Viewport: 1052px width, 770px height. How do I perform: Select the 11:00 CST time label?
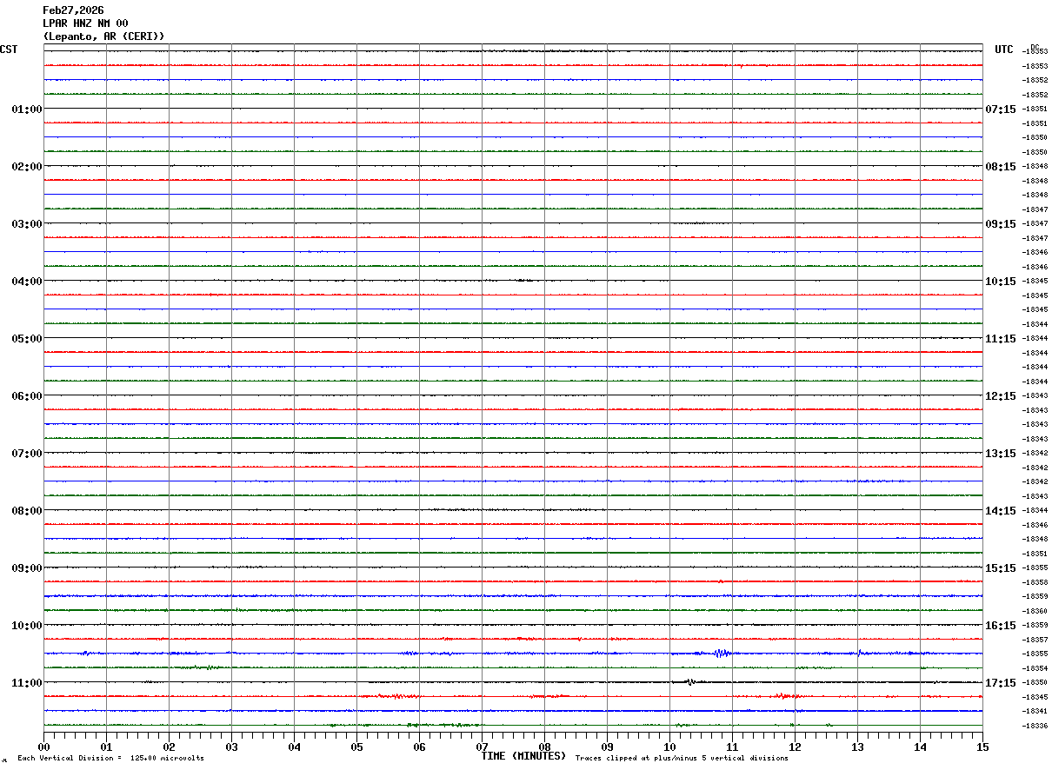pos(26,683)
